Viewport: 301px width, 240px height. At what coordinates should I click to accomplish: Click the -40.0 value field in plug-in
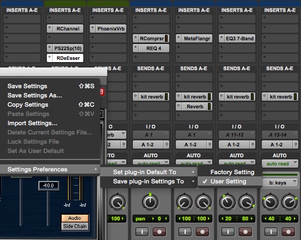[x=48, y=185]
